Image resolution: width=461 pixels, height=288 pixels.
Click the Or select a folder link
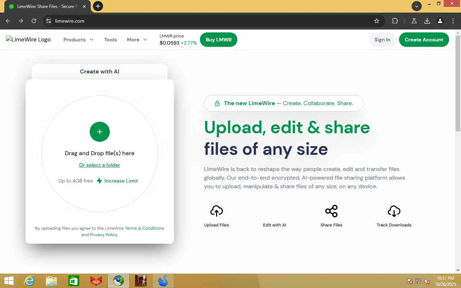[100, 165]
